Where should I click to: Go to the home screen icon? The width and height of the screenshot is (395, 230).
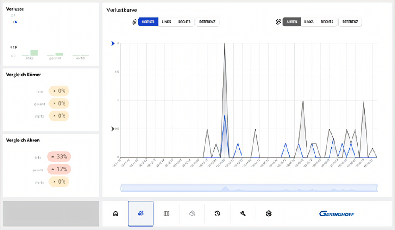(x=115, y=213)
